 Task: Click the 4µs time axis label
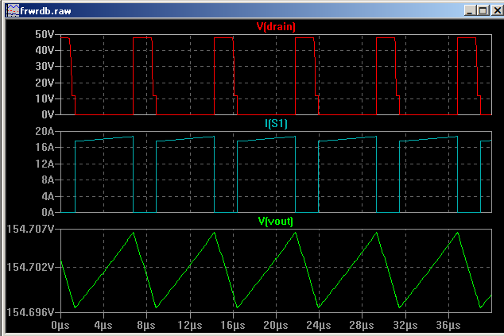point(103,325)
